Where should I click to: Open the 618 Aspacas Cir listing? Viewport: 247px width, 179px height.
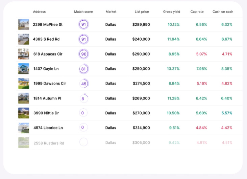(48, 54)
